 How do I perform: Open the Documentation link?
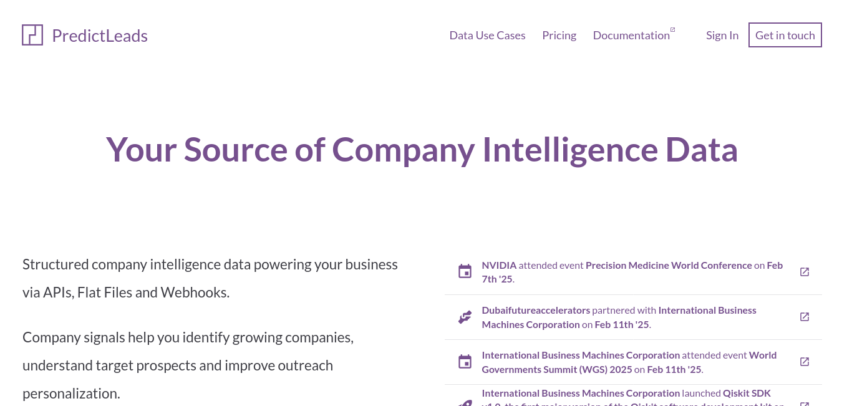click(631, 36)
